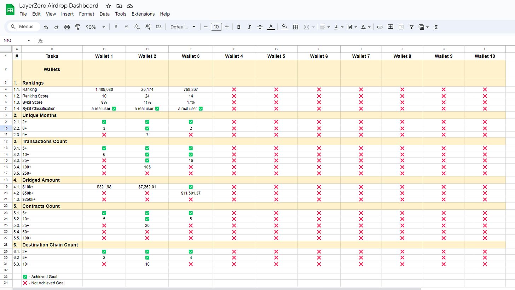
Task: Insert a chart from the toolbar
Action: pyautogui.click(x=401, y=27)
